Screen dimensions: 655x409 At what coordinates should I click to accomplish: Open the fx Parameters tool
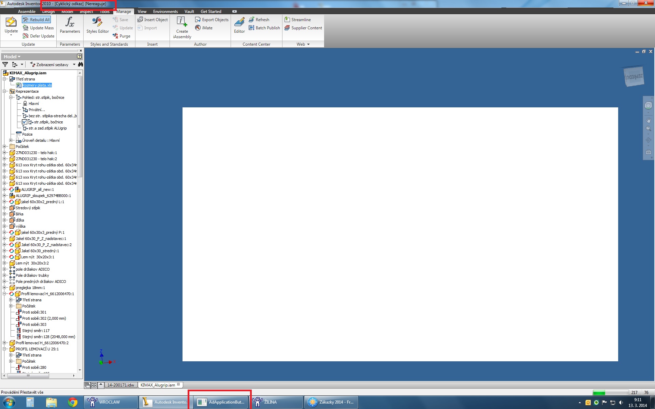pos(70,22)
